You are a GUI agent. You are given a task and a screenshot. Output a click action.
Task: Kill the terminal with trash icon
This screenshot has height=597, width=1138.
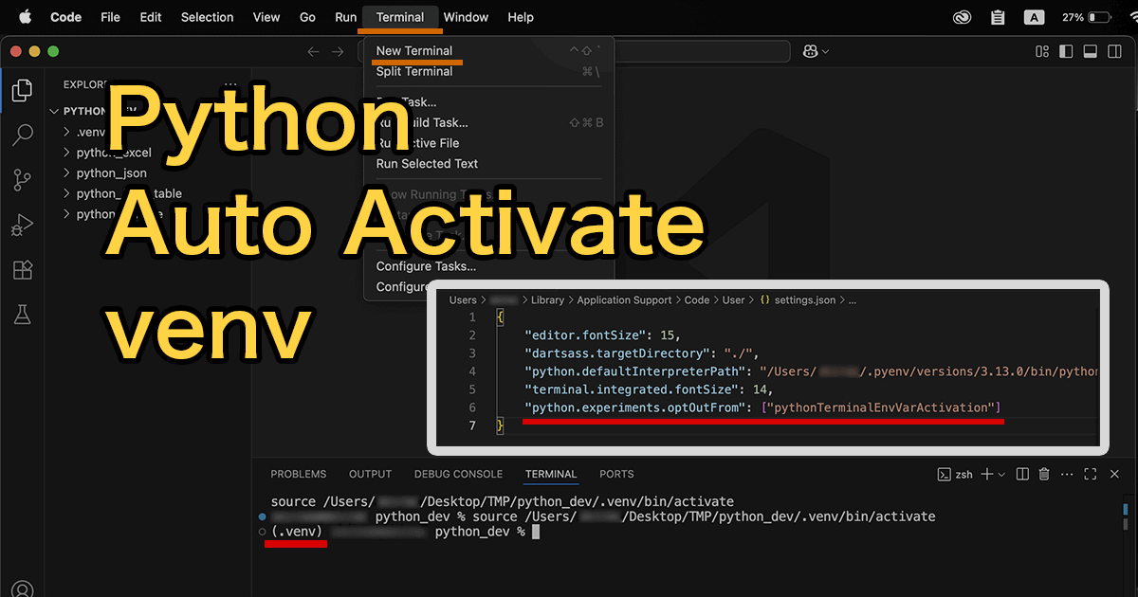click(x=1044, y=474)
